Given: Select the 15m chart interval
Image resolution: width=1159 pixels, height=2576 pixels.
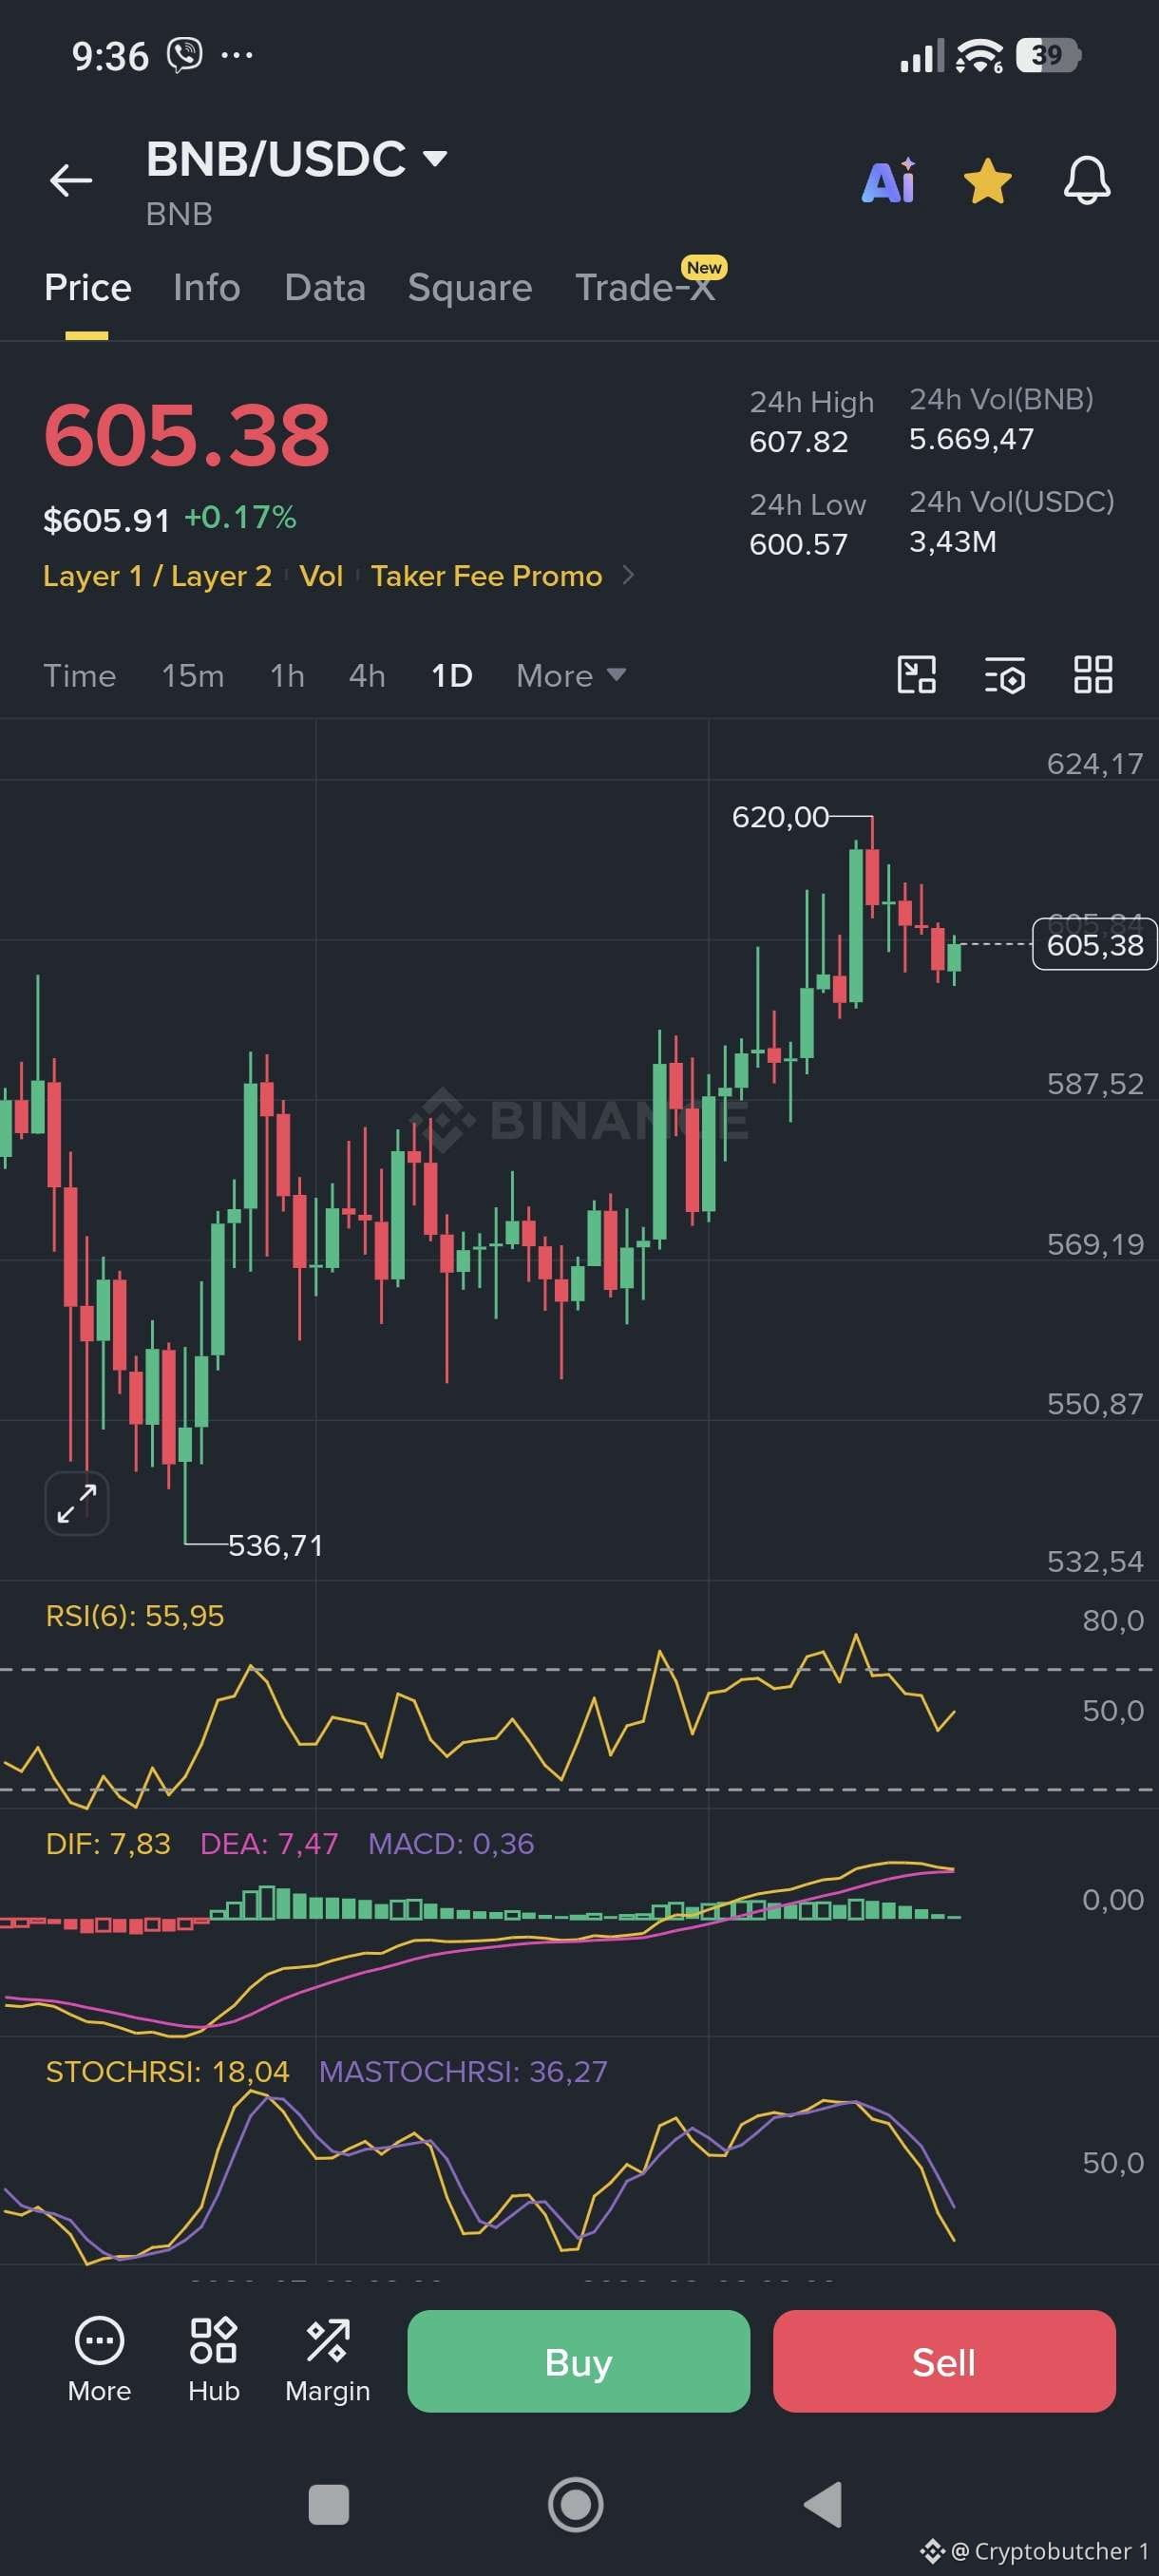Looking at the screenshot, I should pos(193,676).
